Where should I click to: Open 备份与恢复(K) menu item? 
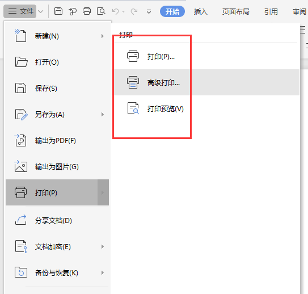pyautogui.click(x=57, y=273)
